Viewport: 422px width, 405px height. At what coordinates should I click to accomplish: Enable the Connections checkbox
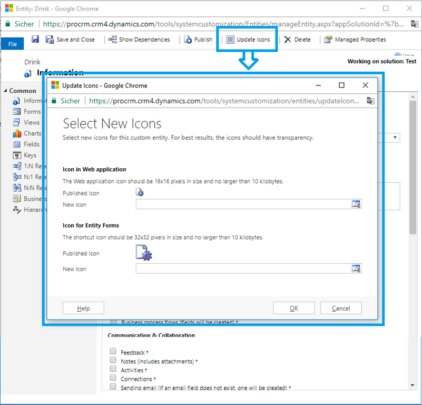[113, 378]
